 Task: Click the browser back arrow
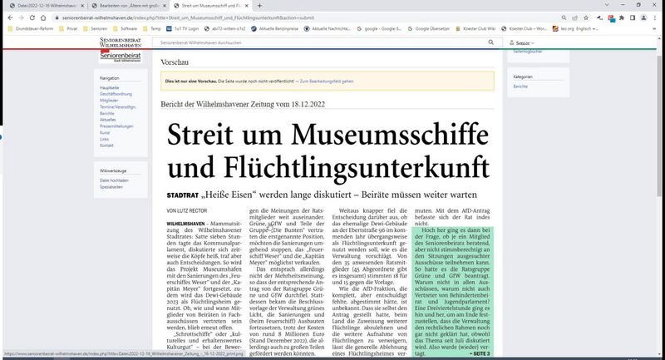(x=10, y=17)
